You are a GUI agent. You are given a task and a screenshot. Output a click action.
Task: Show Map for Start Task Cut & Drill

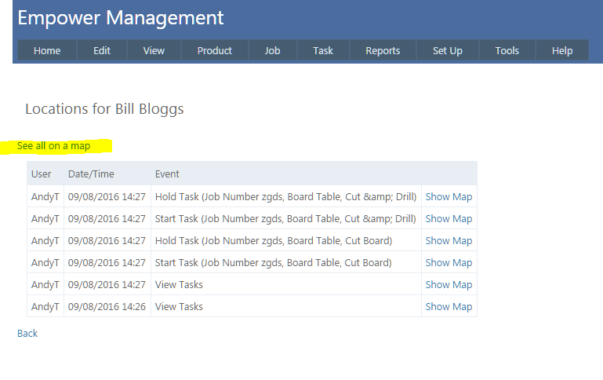coord(449,219)
